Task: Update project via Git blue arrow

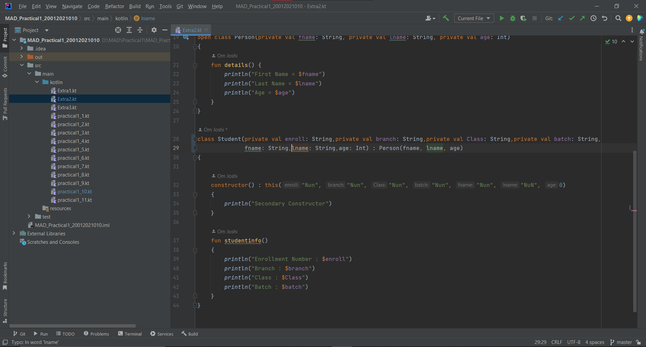Action: [x=561, y=18]
